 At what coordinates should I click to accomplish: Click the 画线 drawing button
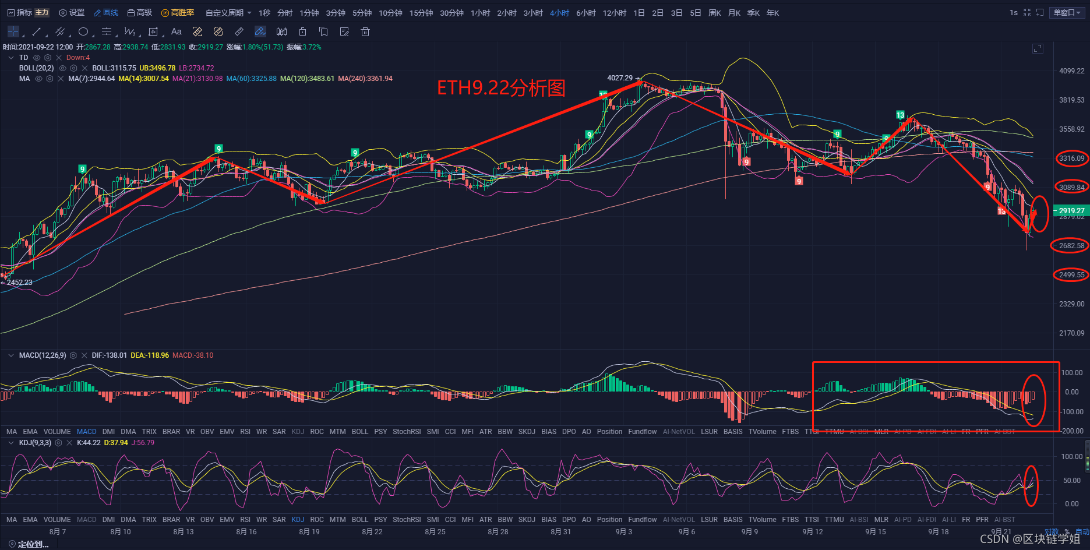[x=106, y=12]
